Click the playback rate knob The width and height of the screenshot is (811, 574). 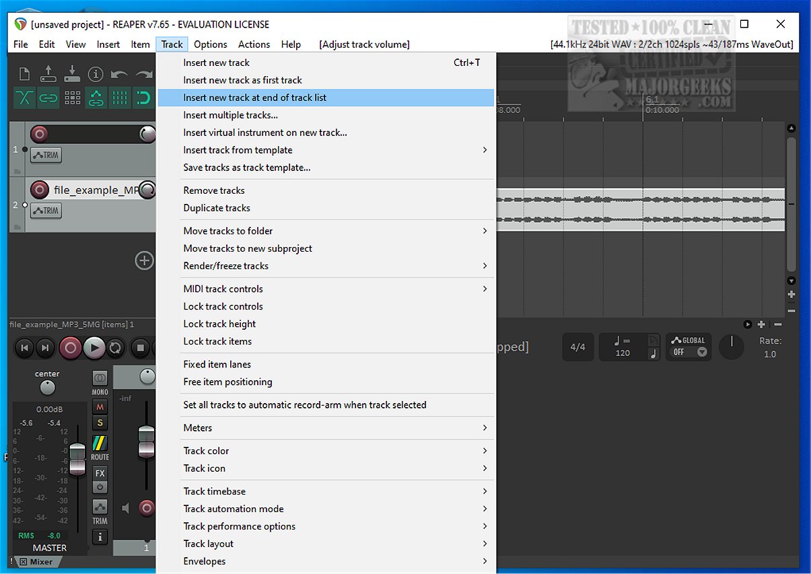tap(732, 347)
